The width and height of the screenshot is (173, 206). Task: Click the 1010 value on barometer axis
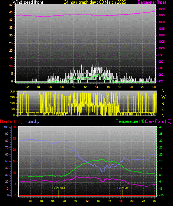161,35
